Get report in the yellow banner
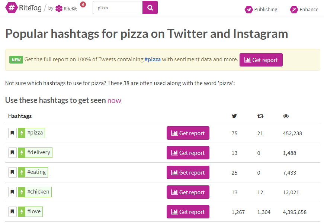Viewport: 324px width, 224px height. point(261,60)
